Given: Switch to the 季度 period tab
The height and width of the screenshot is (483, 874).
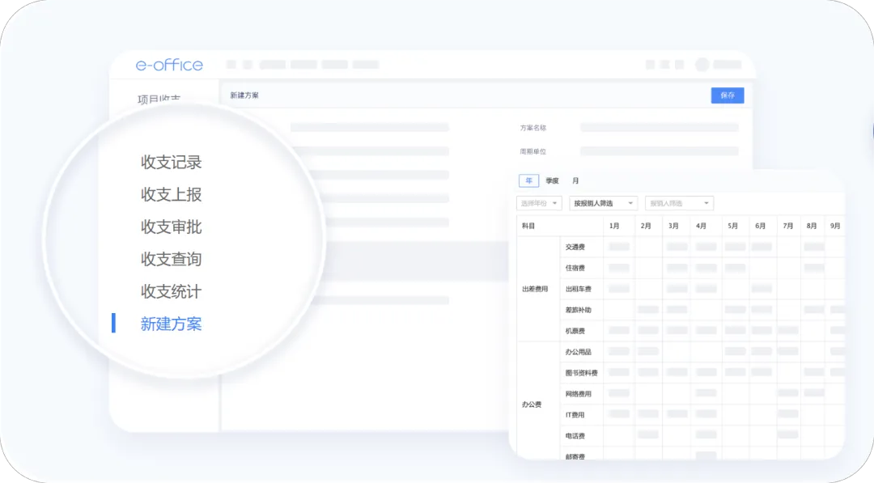Looking at the screenshot, I should [552, 181].
